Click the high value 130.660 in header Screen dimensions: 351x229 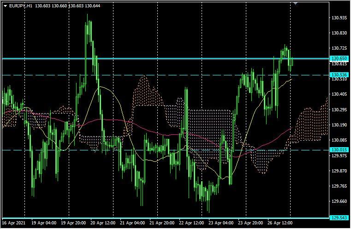click(x=59, y=6)
